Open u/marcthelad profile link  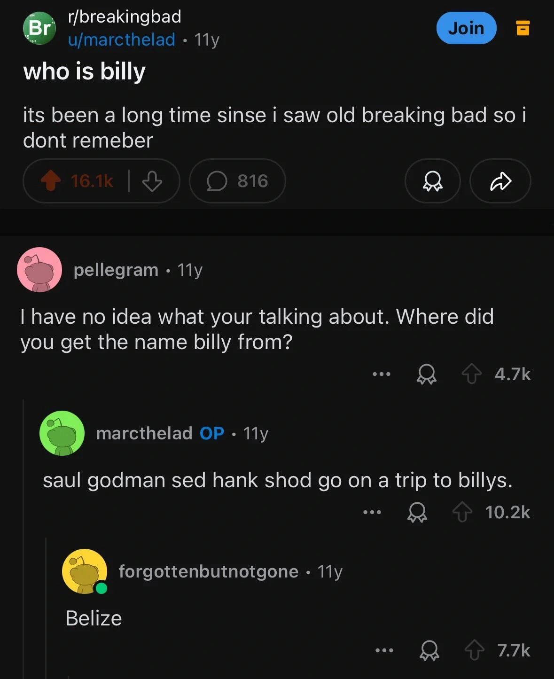(x=122, y=39)
